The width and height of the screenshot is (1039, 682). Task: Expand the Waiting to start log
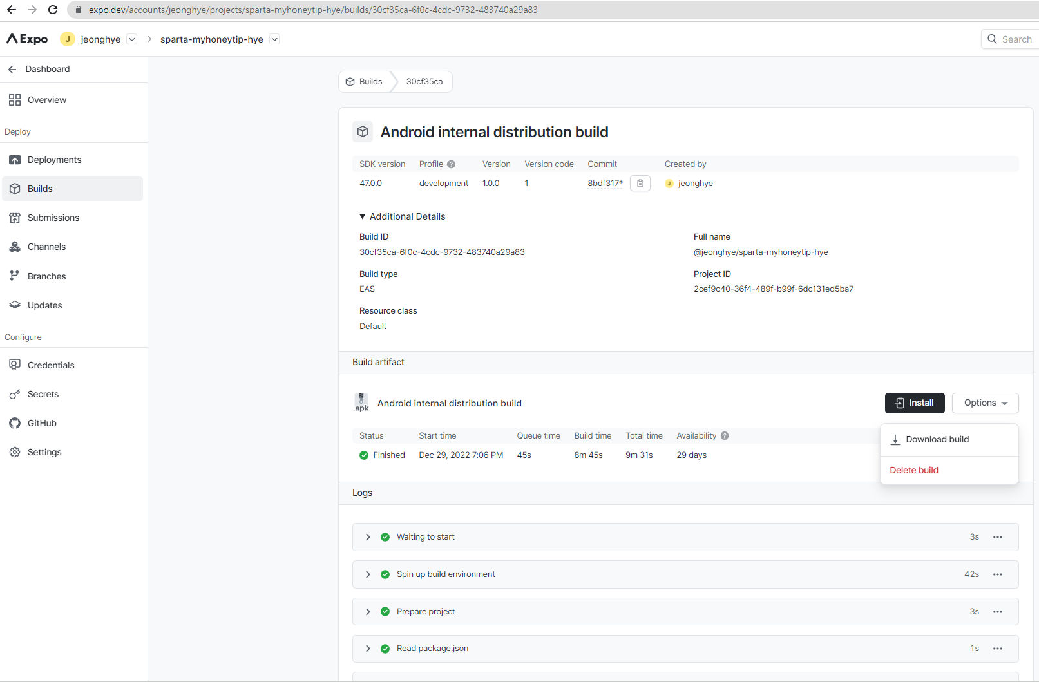click(x=368, y=537)
